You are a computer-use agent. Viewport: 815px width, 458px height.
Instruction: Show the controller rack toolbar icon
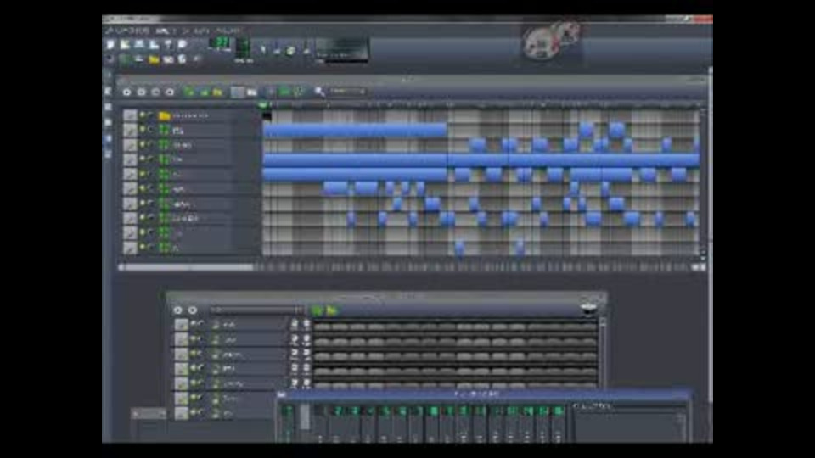pyautogui.click(x=196, y=59)
